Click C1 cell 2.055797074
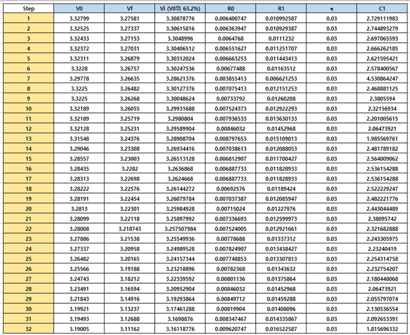The height and width of the screenshot is (335, 410). [382, 299]
